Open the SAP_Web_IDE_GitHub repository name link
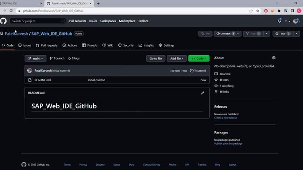 click(52, 34)
